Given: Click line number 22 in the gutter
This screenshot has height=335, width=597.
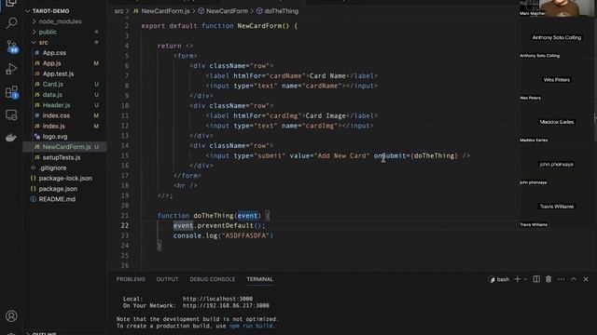Looking at the screenshot, I should [125, 225].
